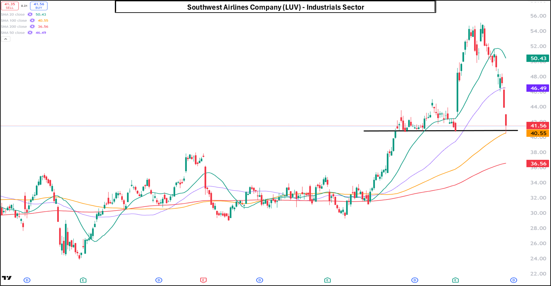This screenshot has width=551, height=286.
Task: Click the purple 46.49 tag on the price axis
Action: coord(538,88)
